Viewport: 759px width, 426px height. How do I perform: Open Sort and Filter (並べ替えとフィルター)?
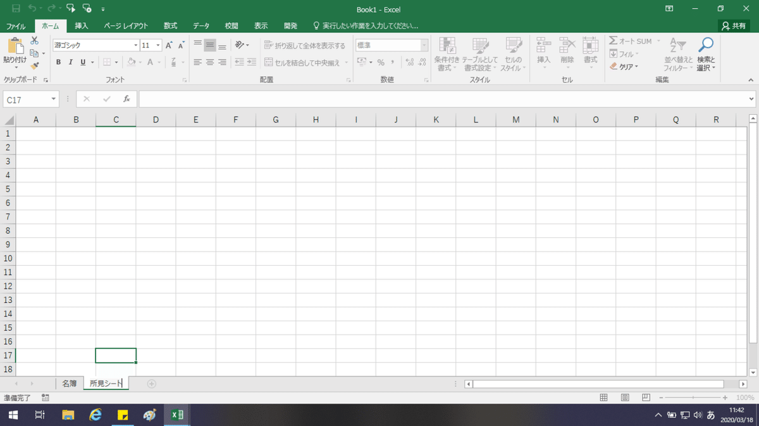click(x=679, y=54)
